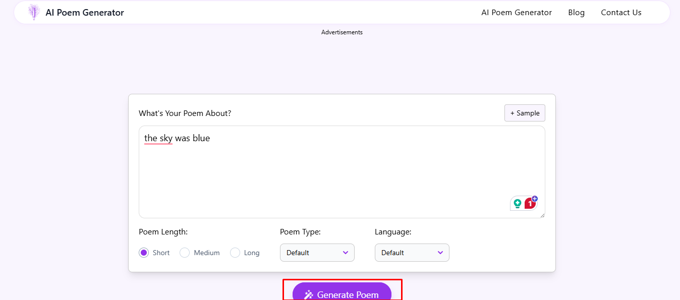Image resolution: width=680 pixels, height=300 pixels.
Task: Click the magic wand icon on Generate Poem
Action: (308, 294)
